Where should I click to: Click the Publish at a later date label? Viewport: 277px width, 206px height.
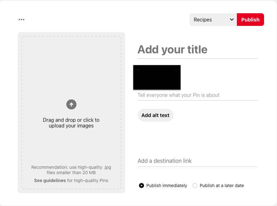pos(222,185)
